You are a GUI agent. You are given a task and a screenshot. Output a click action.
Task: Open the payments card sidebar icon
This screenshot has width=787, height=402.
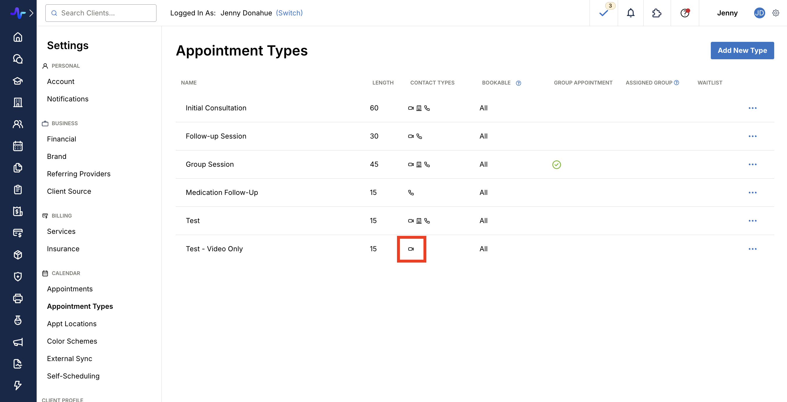point(18,233)
